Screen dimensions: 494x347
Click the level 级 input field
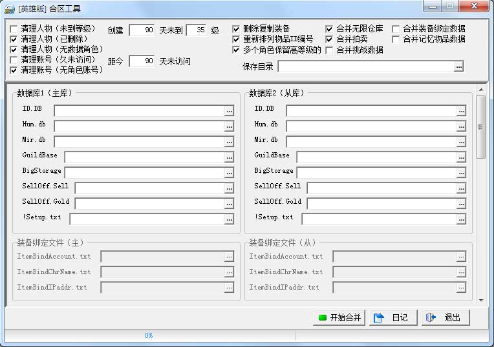point(197,30)
